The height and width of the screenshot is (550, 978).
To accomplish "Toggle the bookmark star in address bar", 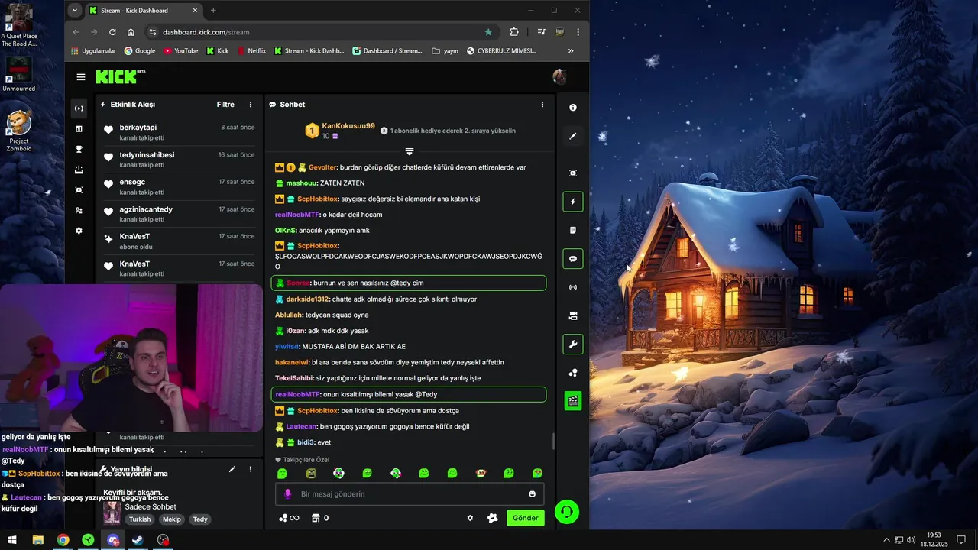I will (x=488, y=32).
